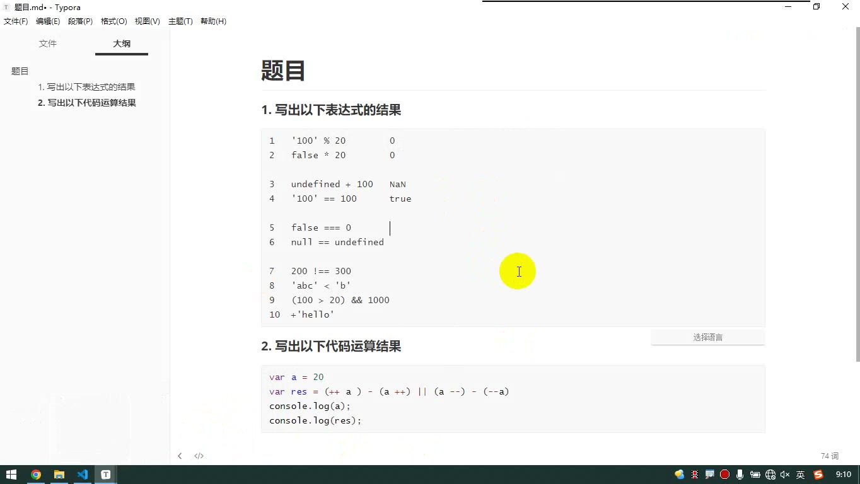860x484 pixels.
Task: Restore down the Typora window
Action: [816, 7]
